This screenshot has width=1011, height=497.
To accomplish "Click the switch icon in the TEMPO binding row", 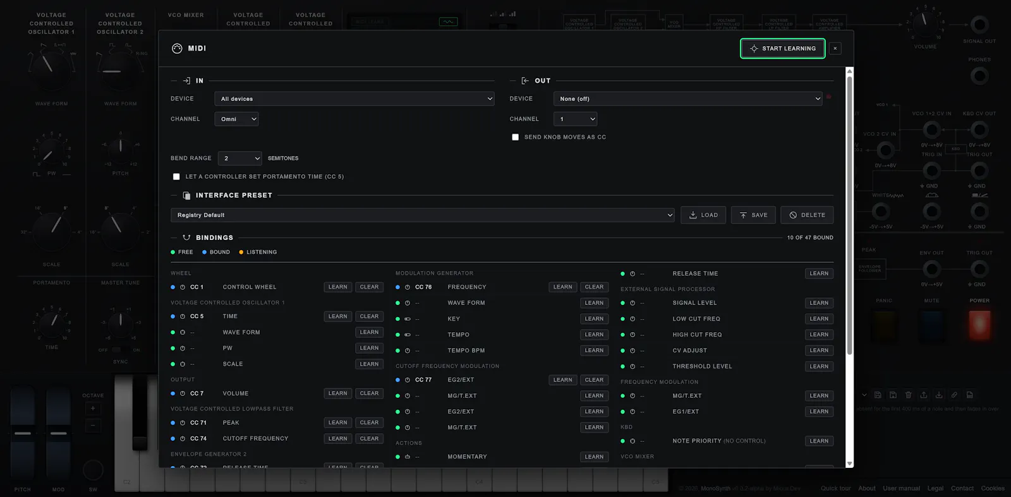I will (x=408, y=335).
